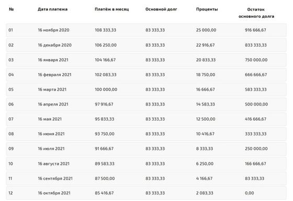This screenshot has height=201, width=293.
Task: Click the interest '20 833,33'
Action: tap(206, 60)
